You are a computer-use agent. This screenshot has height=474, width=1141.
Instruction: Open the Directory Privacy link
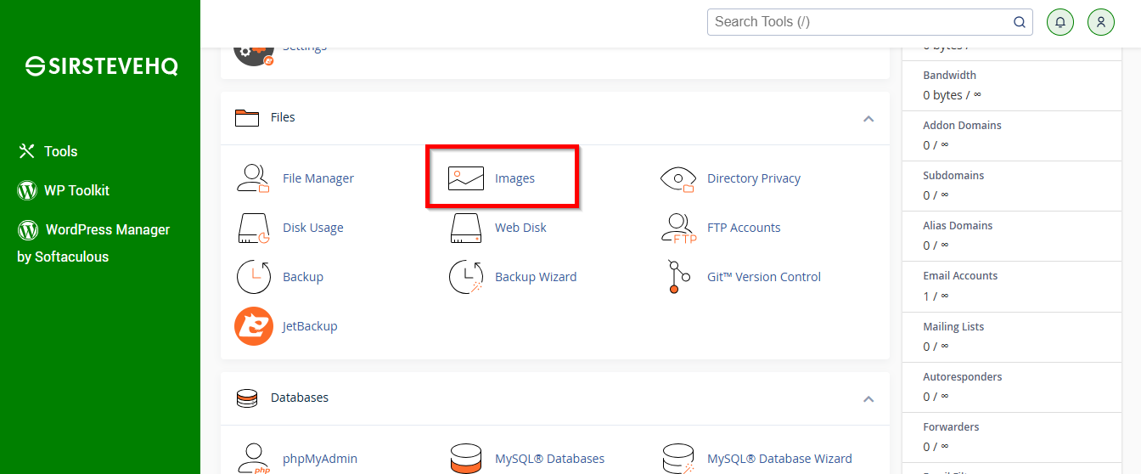[754, 178]
